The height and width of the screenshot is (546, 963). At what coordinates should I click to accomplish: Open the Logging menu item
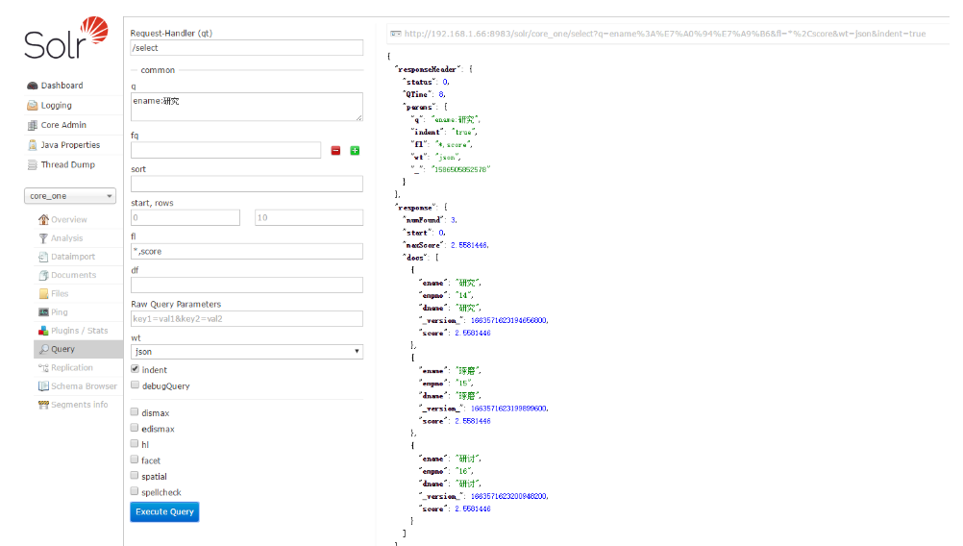tap(57, 106)
